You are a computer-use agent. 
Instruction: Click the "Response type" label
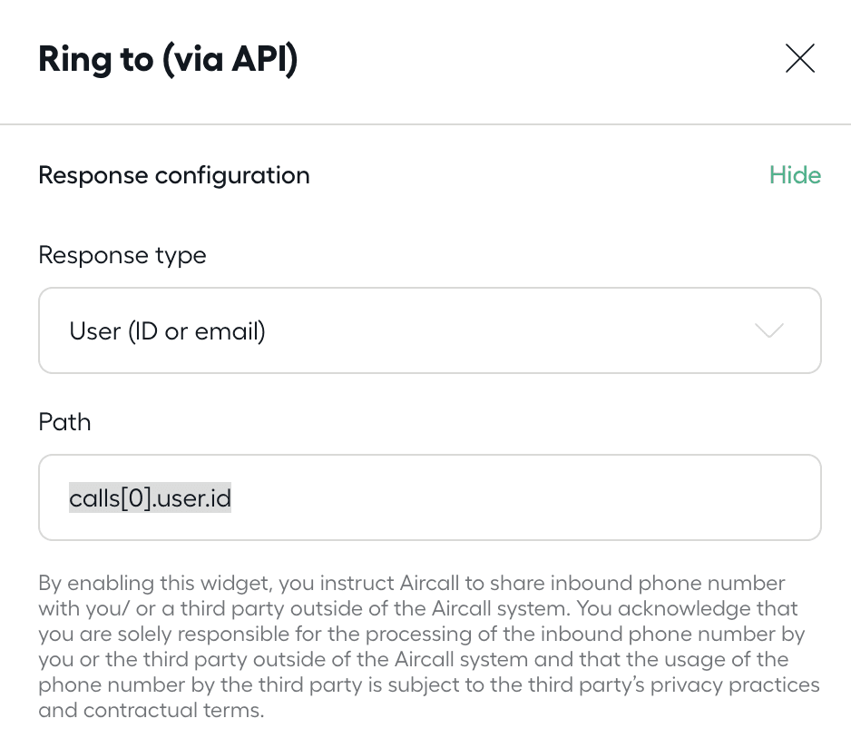122,255
